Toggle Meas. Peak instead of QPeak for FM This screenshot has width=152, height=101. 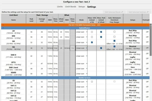(x=101, y=48)
